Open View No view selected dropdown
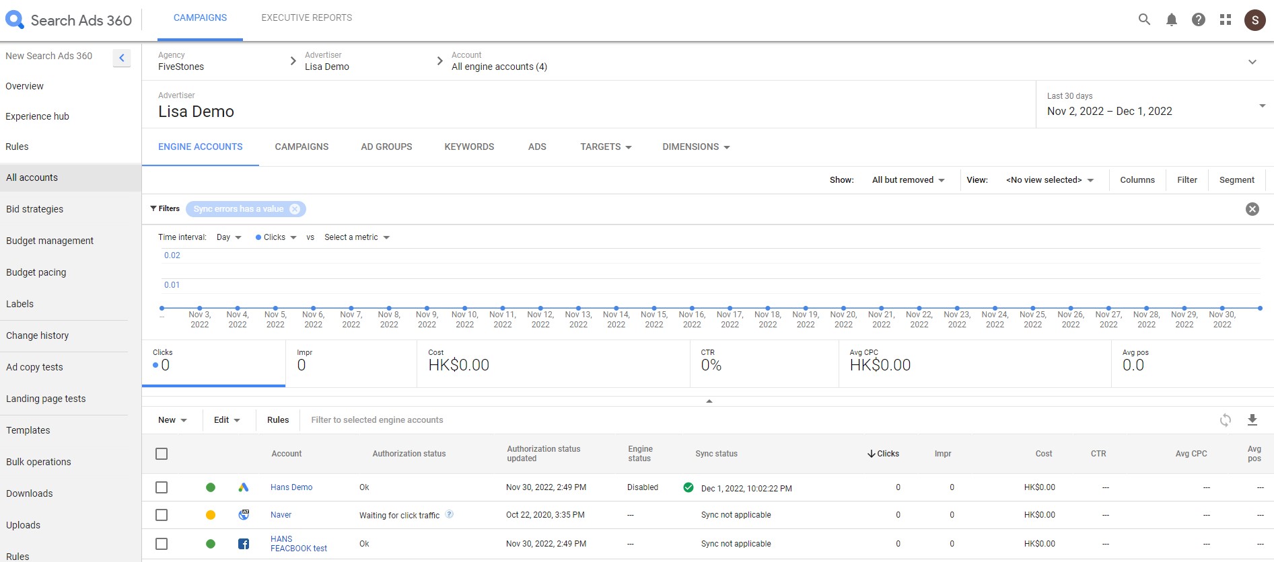The width and height of the screenshot is (1274, 562). click(x=1050, y=180)
